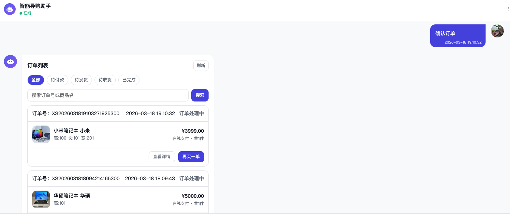View details of the 小米笔记本 order
510x216 pixels.
point(162,157)
